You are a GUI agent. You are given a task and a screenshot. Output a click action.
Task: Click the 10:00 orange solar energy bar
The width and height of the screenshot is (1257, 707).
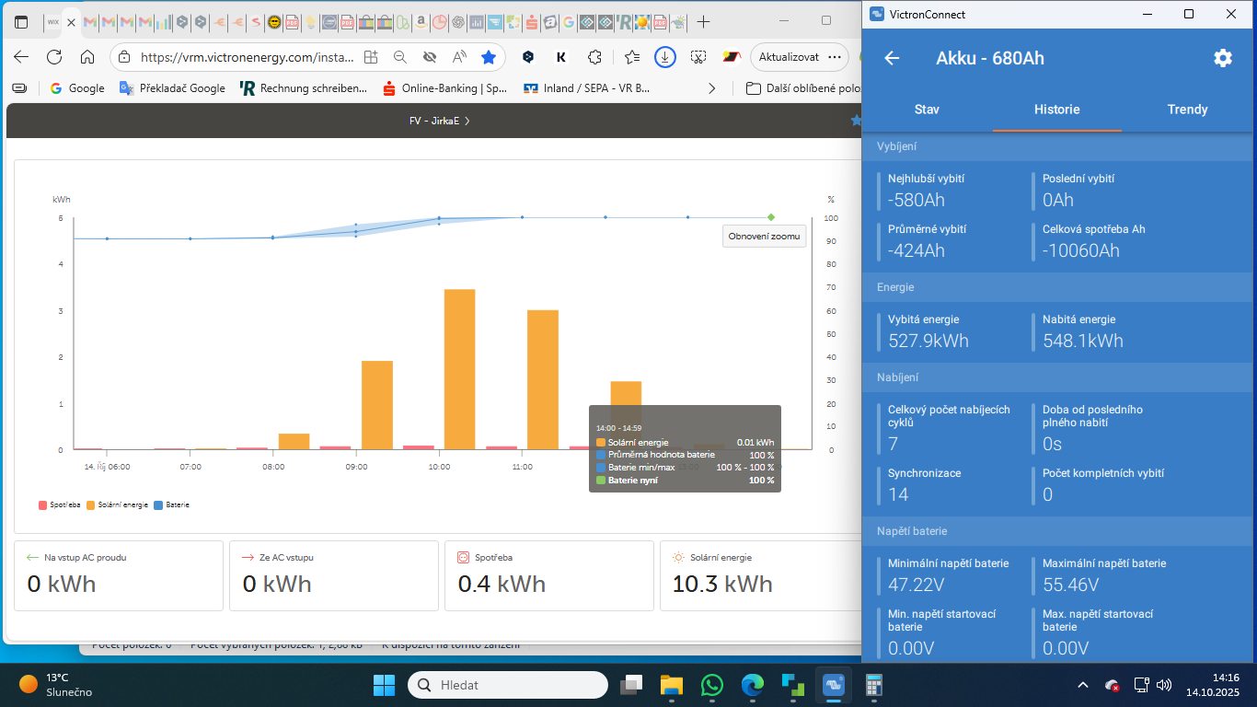pos(459,368)
